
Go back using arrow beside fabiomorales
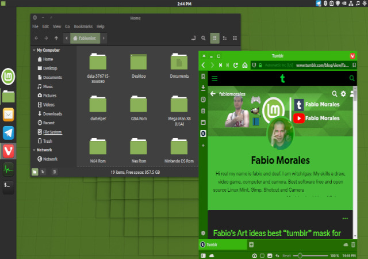point(213,94)
